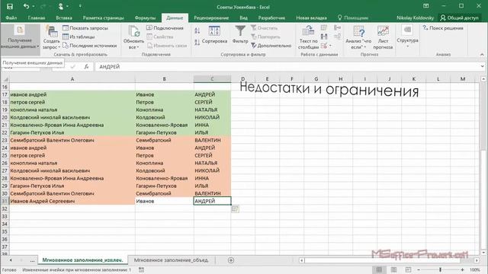Switch to the Формулы (Formulas) tab

tap(145, 18)
